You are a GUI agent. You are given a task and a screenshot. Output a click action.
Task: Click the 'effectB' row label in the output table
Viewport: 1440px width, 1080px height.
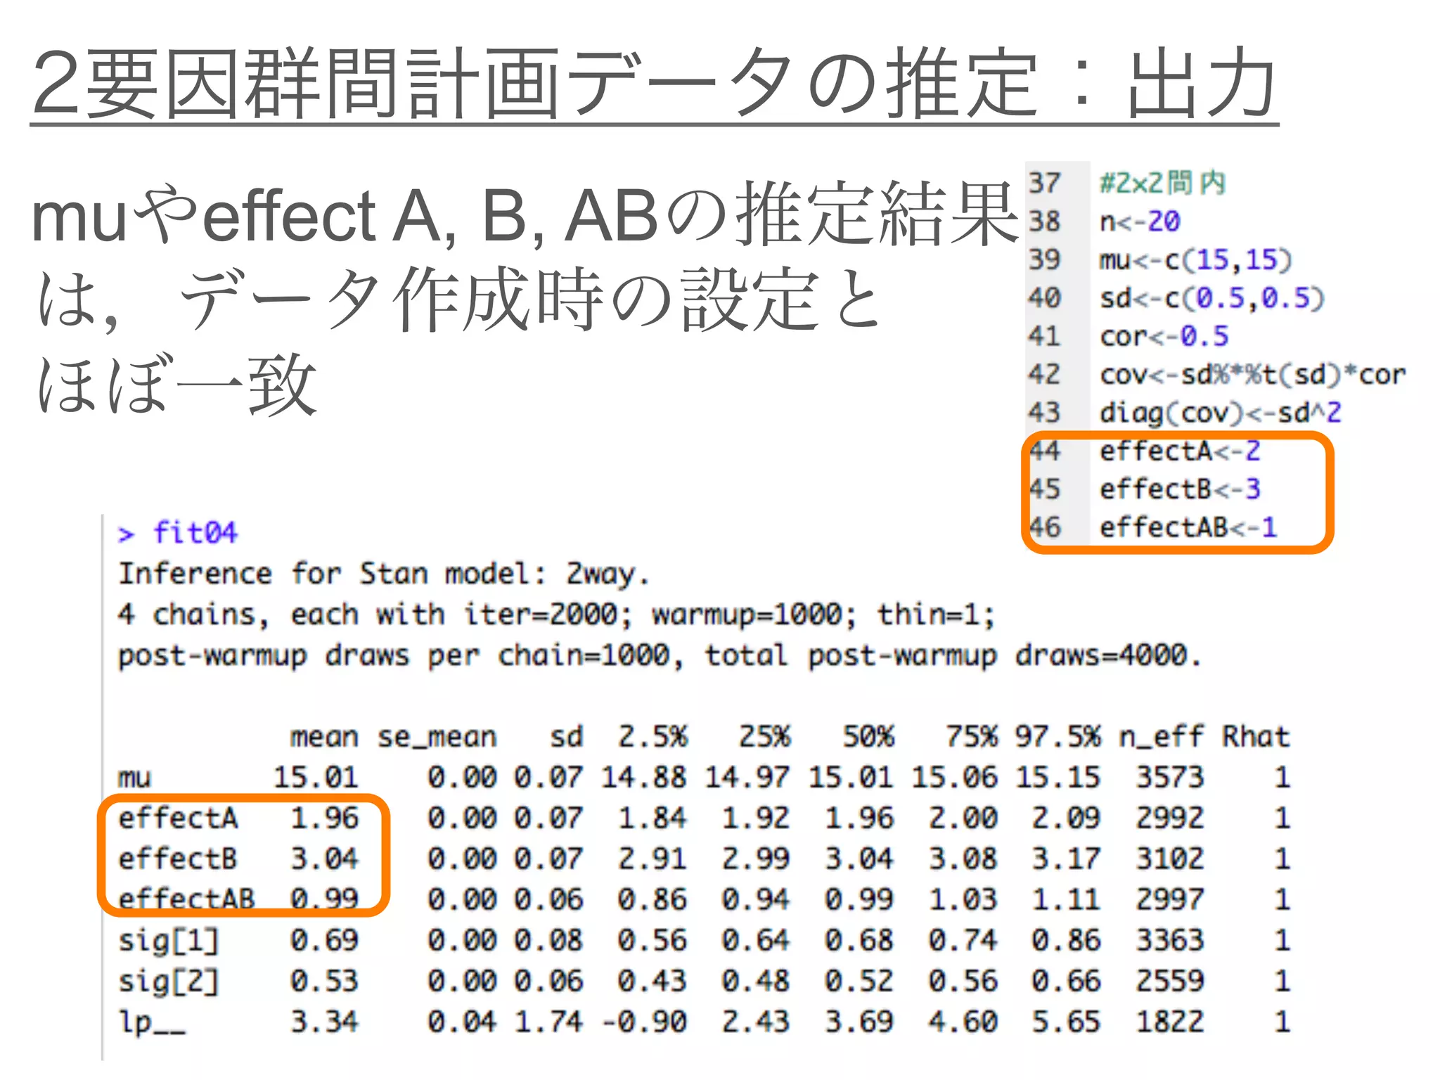coord(178,859)
